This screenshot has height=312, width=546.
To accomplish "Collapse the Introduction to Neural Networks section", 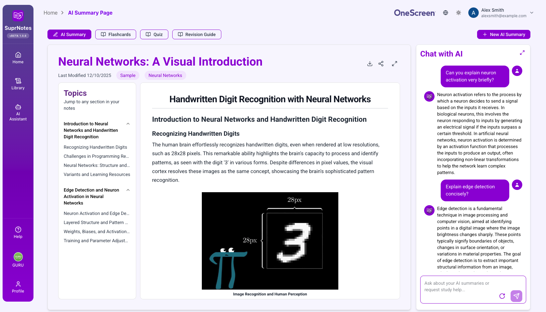I will pos(128,124).
